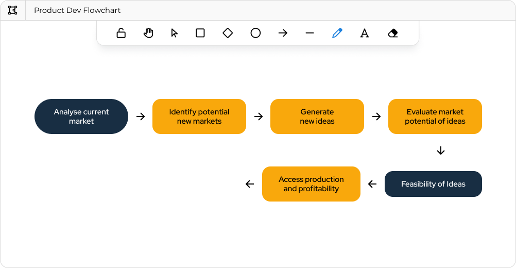
Task: Choose the Rectangle shape tool
Action: [200, 33]
